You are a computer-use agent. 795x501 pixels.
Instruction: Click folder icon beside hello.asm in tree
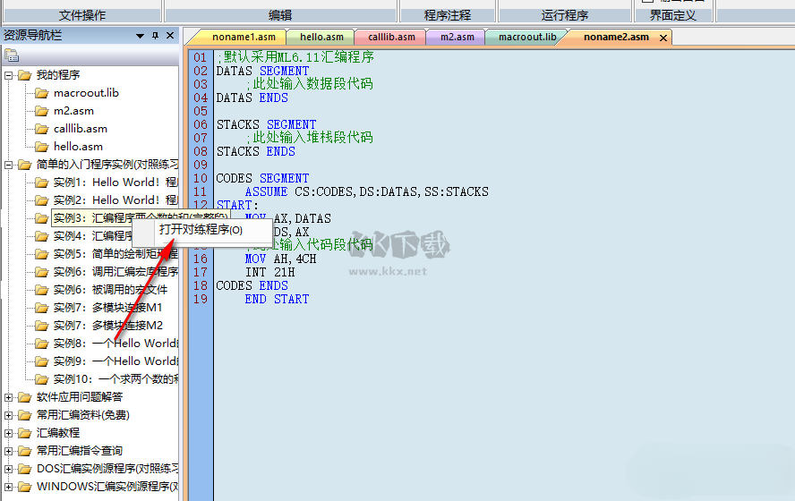pyautogui.click(x=41, y=147)
